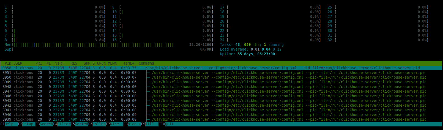The height and width of the screenshot is (130, 443).
Task: Sort by the PID column header
Action: pos(8,63)
